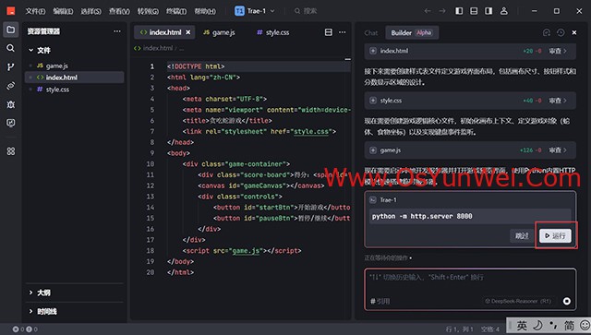This screenshot has width=591, height=335.
Task: Collapse the 文件 folder section
Action: pos(40,50)
